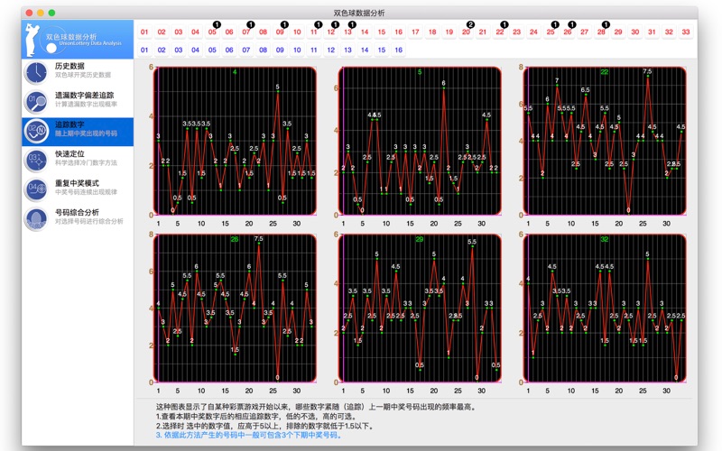722x451 pixels.
Task: Select red ball number 07
Action: 246,32
